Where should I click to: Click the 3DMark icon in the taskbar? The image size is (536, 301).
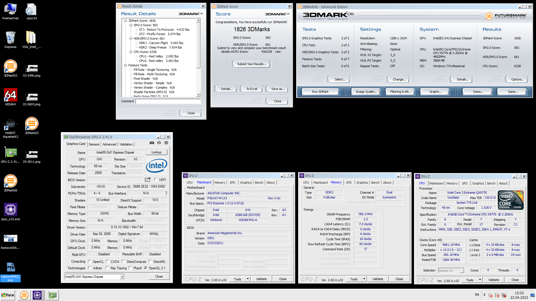click(x=24, y=295)
